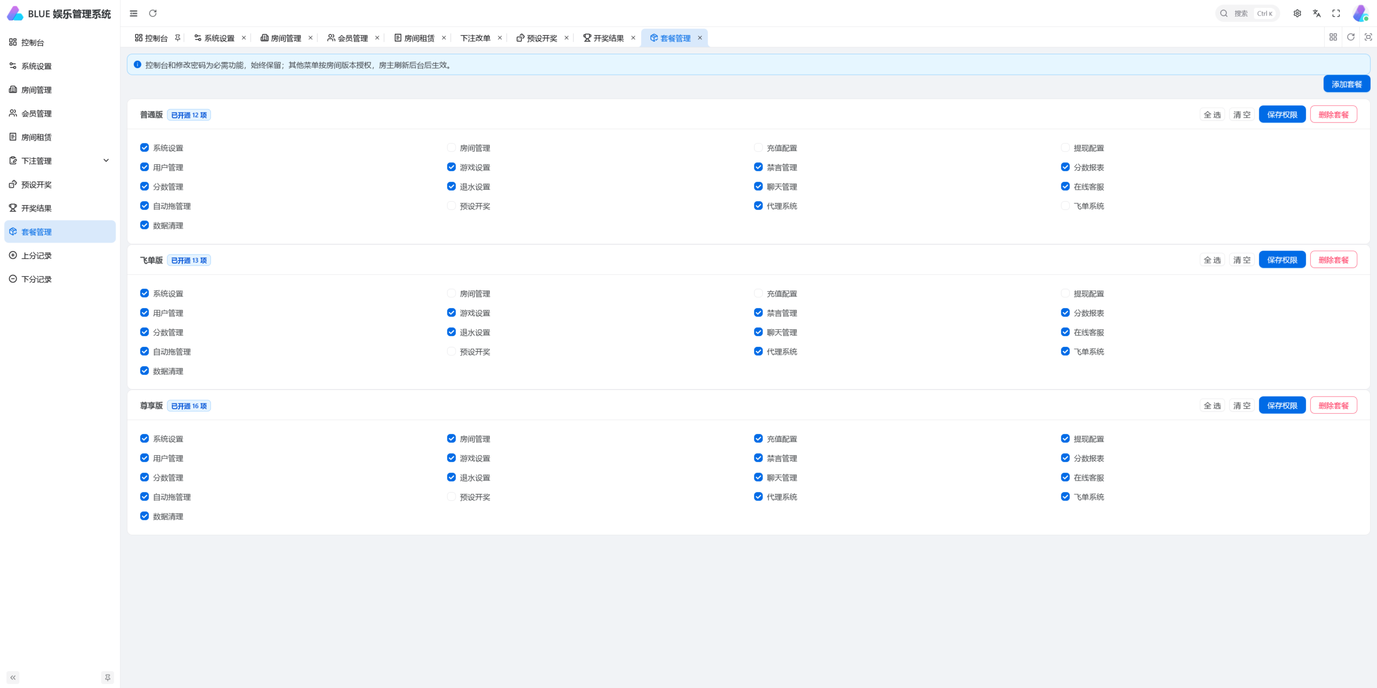Open the user avatar at top right

pos(1360,13)
